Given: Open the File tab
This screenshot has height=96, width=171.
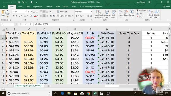Looking at the screenshot, I should pos(4,7).
